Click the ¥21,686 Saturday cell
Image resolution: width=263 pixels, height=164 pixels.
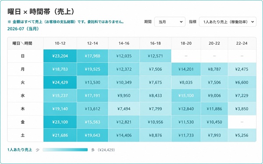(60, 135)
